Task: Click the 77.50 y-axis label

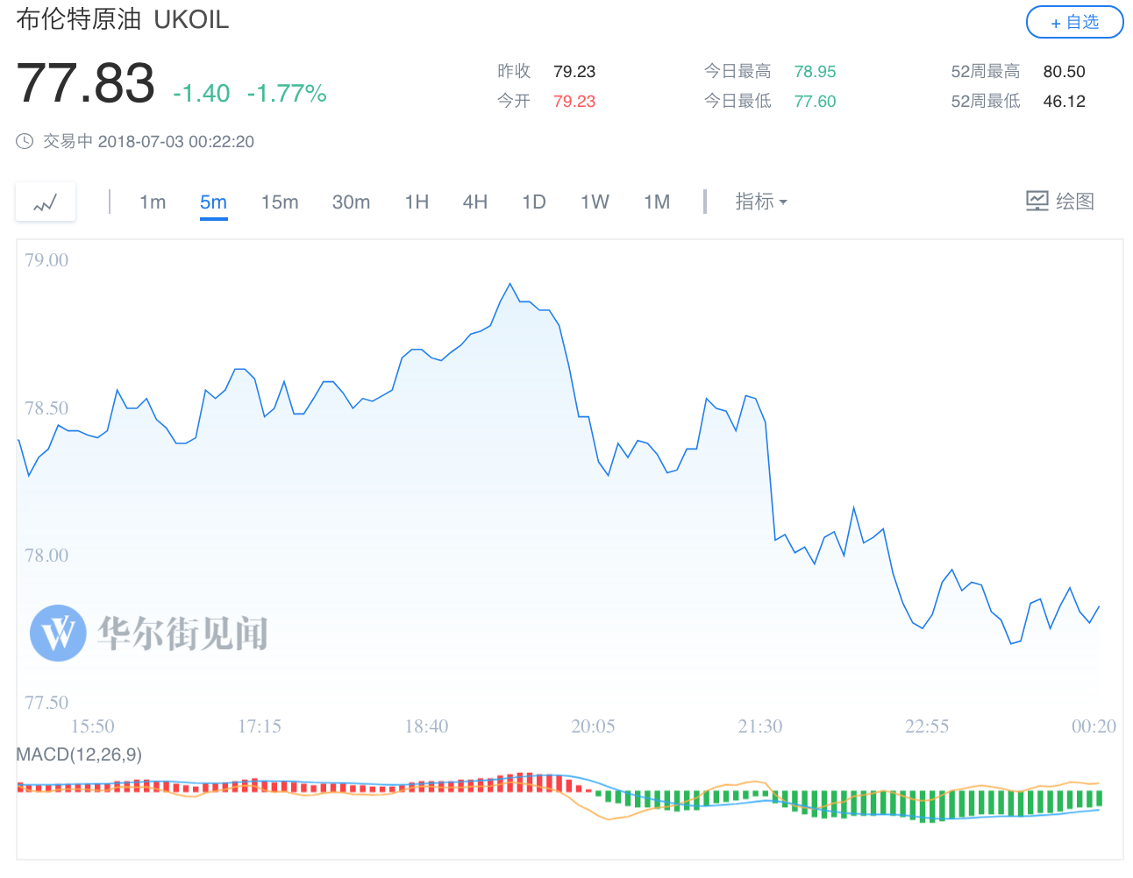Action: pos(46,703)
